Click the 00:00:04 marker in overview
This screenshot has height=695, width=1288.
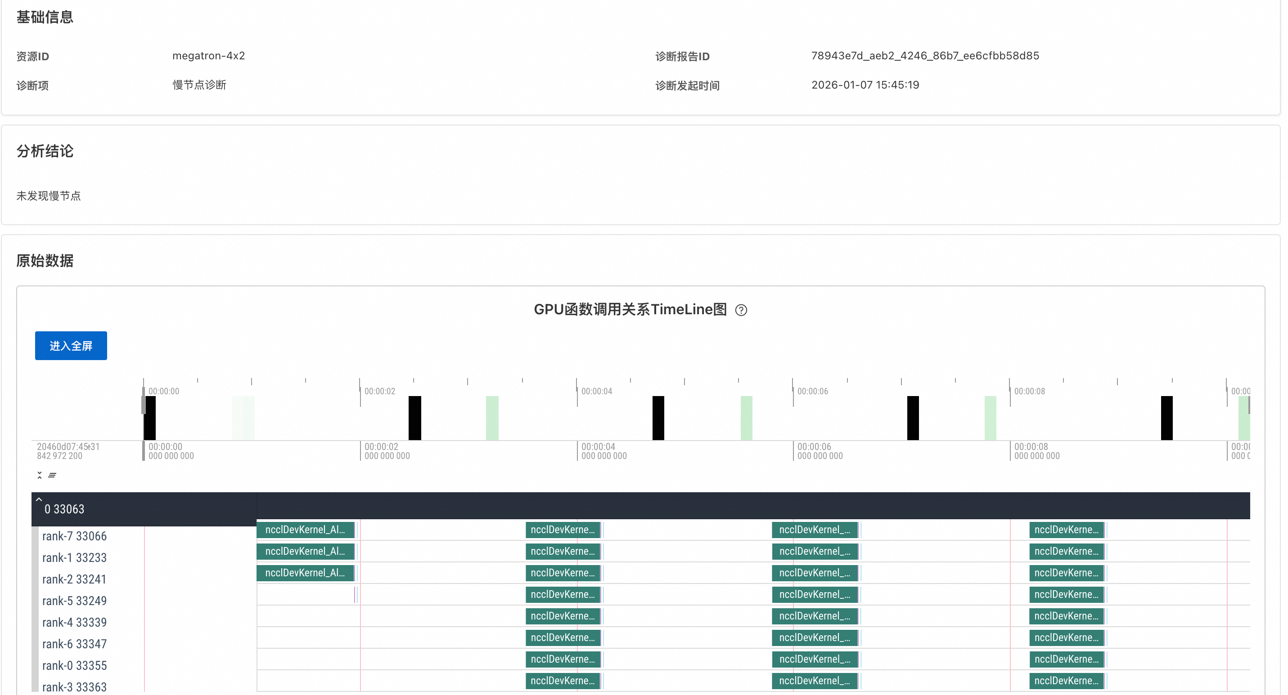click(596, 391)
